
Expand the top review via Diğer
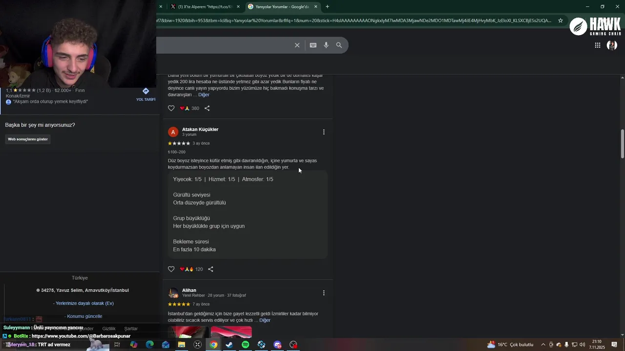[x=204, y=95]
